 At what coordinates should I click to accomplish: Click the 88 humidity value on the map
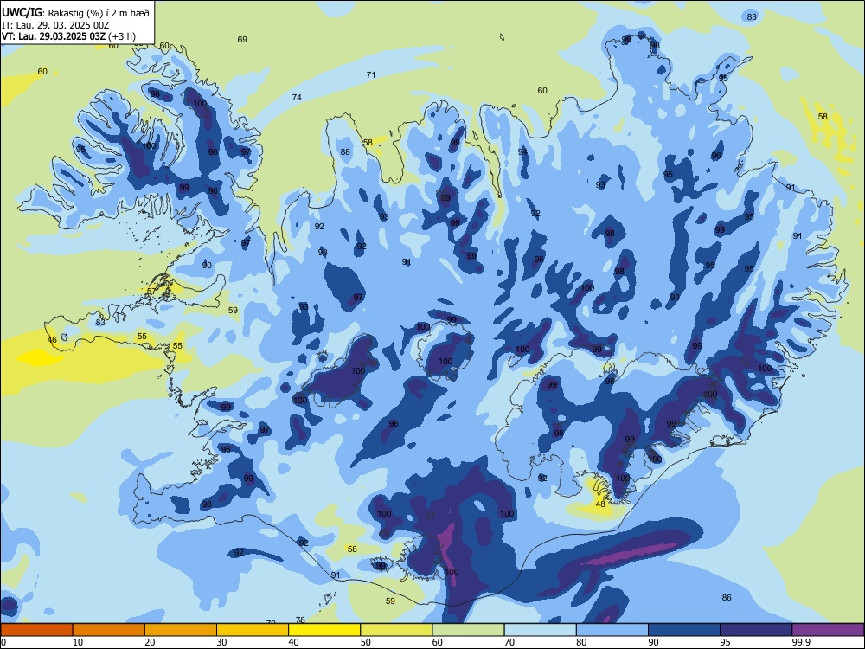pos(345,151)
